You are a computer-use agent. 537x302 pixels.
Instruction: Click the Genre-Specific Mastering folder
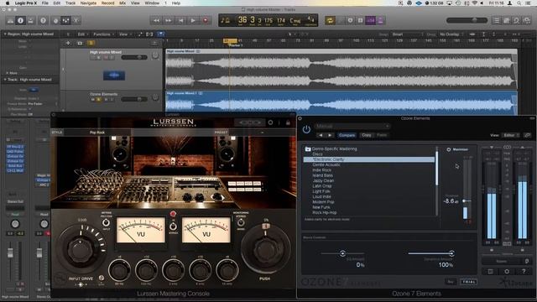pos(369,149)
